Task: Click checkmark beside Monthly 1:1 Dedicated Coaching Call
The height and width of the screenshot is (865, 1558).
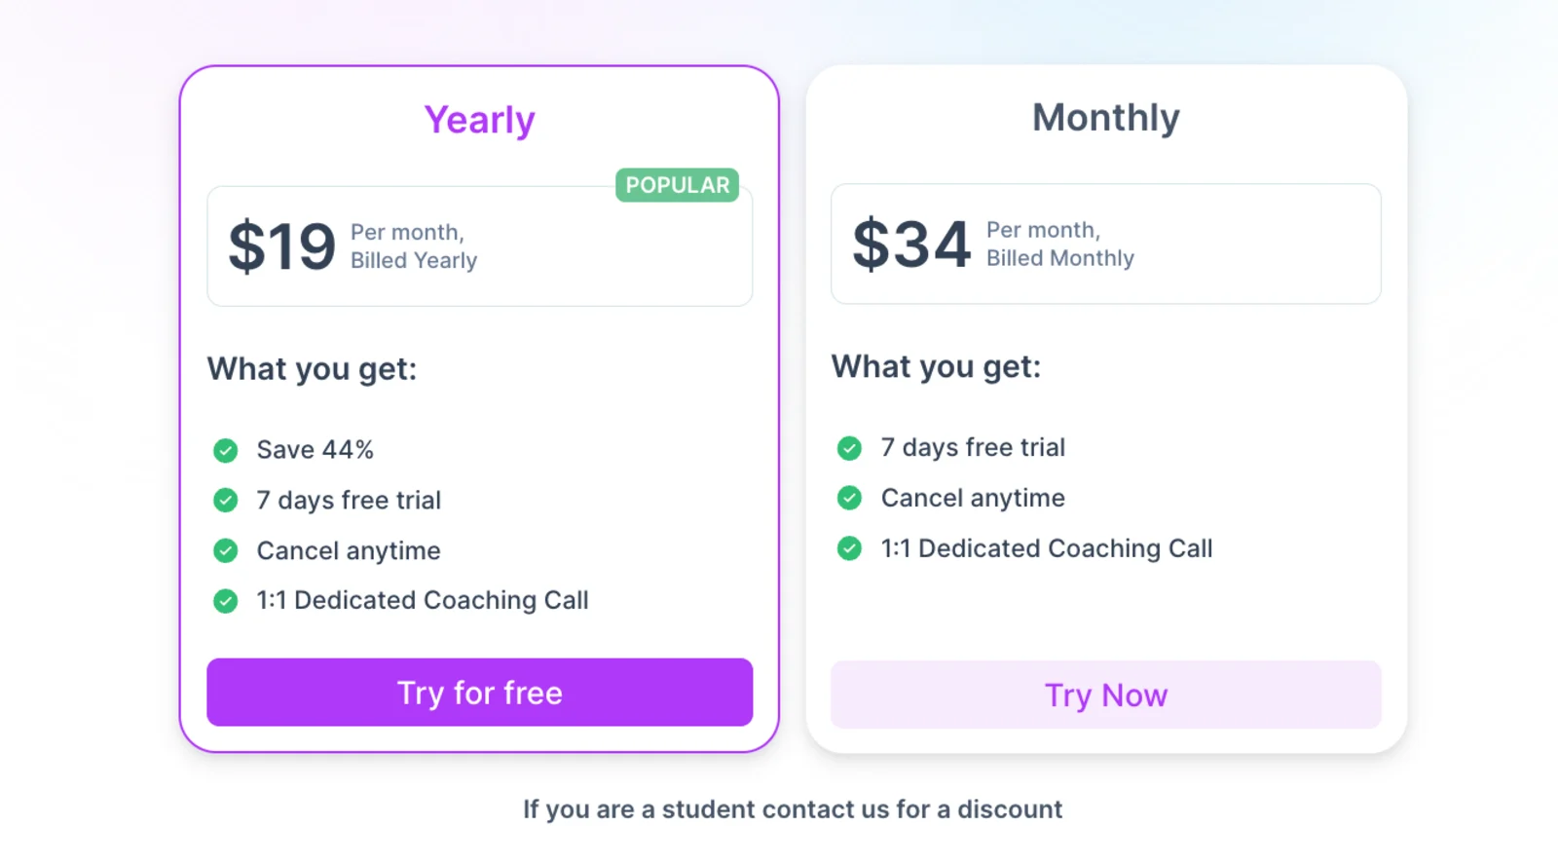Action: 848,548
